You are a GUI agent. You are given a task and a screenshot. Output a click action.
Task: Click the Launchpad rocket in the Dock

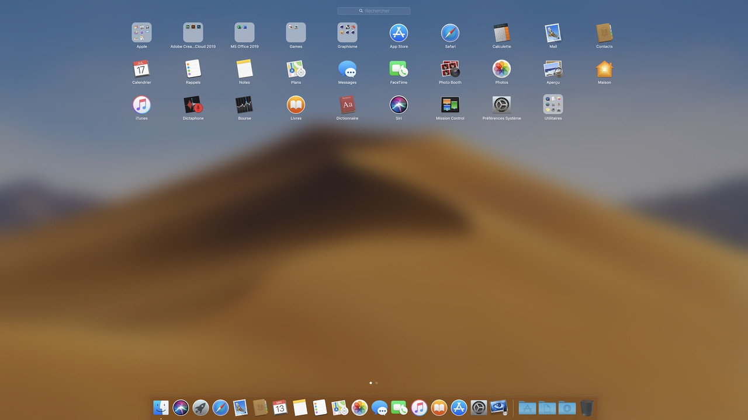click(x=200, y=407)
